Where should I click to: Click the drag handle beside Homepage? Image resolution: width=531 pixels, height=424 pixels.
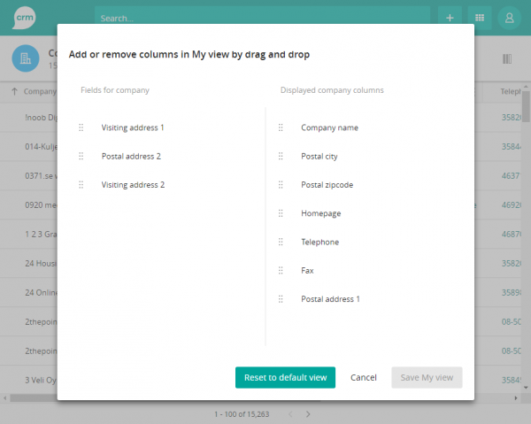click(x=281, y=213)
